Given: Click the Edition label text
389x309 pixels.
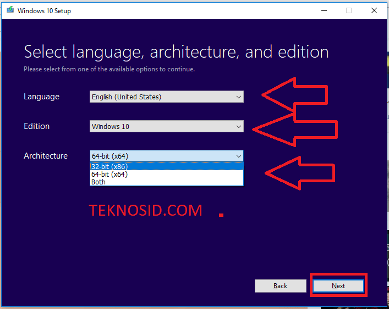Looking at the screenshot, I should pos(37,126).
